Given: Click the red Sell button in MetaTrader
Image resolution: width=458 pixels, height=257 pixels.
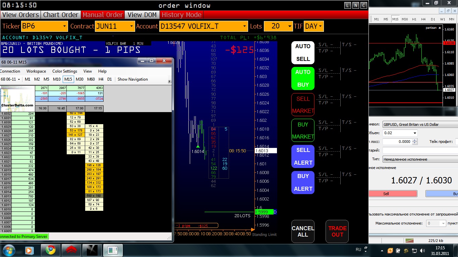Looking at the screenshot, I should pyautogui.click(x=393, y=193).
